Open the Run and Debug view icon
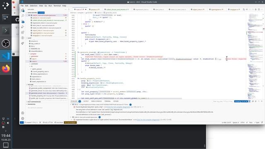This screenshot has height=149, width=265. pyautogui.click(x=22, y=27)
